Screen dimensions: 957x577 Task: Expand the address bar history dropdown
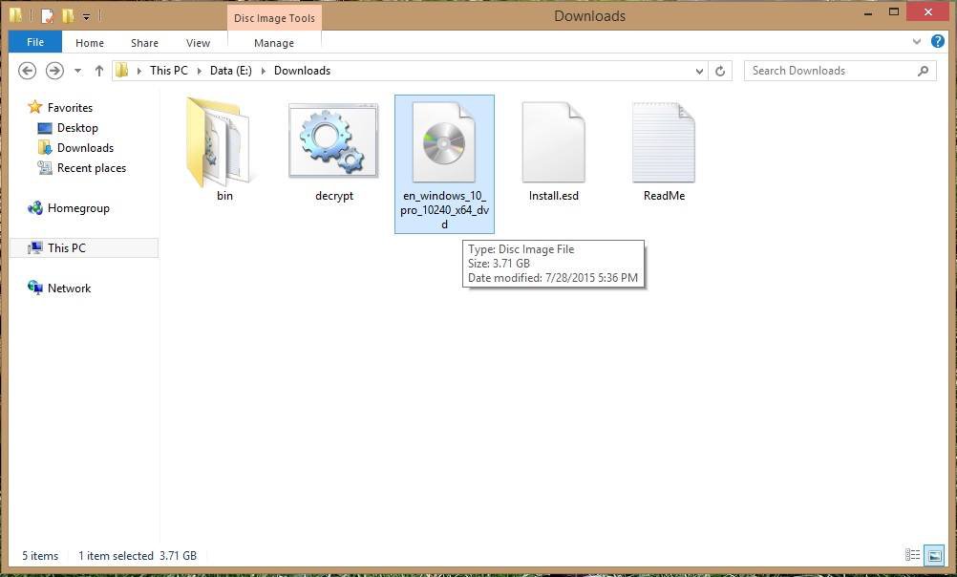699,71
